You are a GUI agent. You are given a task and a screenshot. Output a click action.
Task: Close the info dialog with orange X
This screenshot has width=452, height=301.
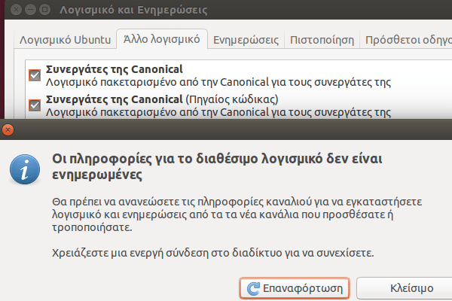8,130
